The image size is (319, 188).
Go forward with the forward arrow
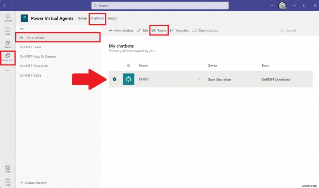tap(11, 6)
